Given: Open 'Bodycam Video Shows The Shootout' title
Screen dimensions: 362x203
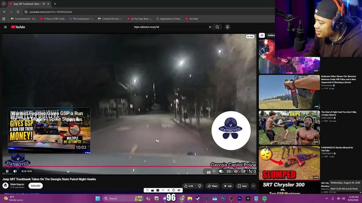Looking at the screenshot, I should (339, 79).
